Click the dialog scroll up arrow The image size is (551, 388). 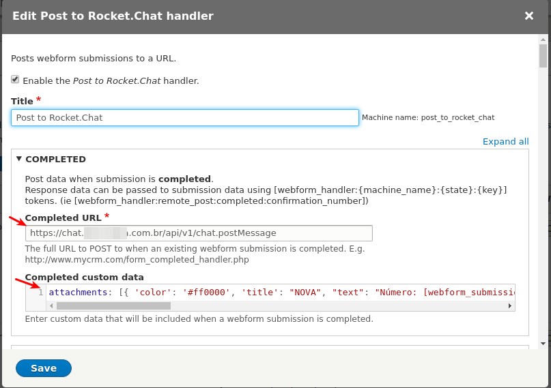pyautogui.click(x=543, y=40)
